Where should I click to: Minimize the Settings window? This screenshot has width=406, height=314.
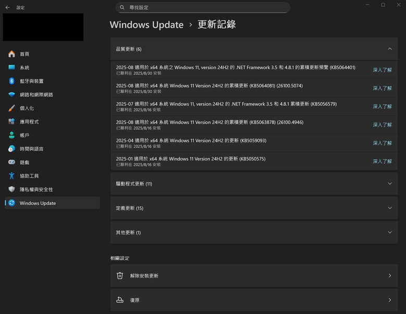tap(367, 5)
